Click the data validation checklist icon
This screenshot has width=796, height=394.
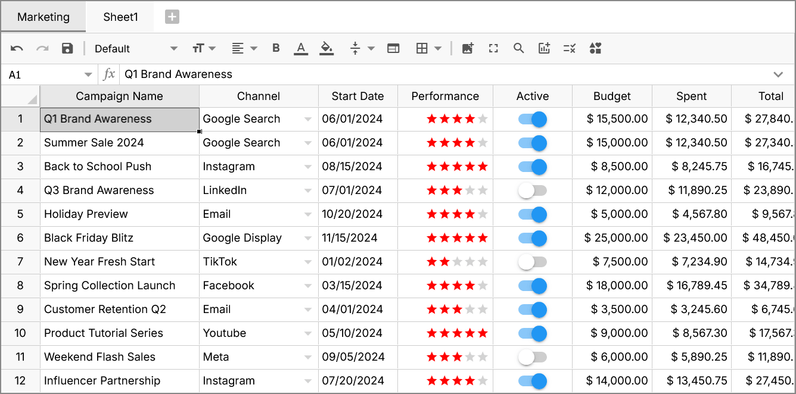570,49
